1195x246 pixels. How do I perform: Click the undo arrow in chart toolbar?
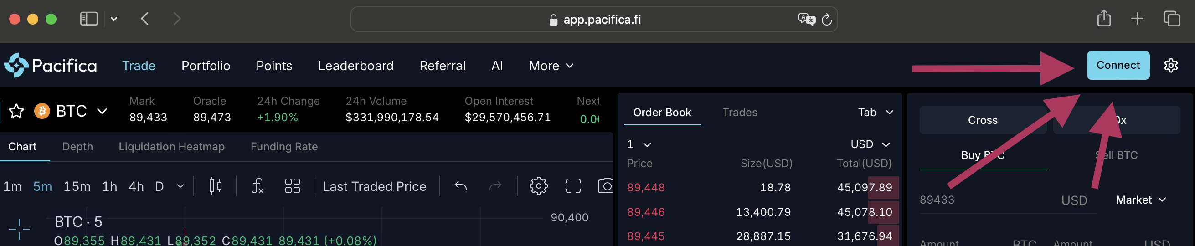point(461,186)
